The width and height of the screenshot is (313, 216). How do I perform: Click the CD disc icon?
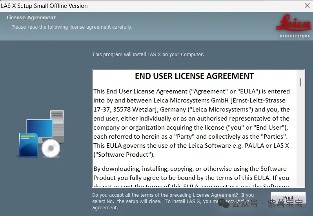(x=51, y=148)
